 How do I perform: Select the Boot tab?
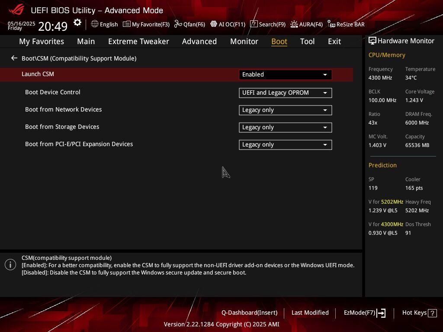pyautogui.click(x=279, y=41)
